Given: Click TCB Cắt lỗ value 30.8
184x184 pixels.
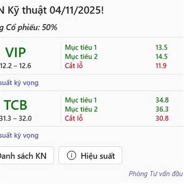Looking at the screenshot, I should [x=162, y=118].
